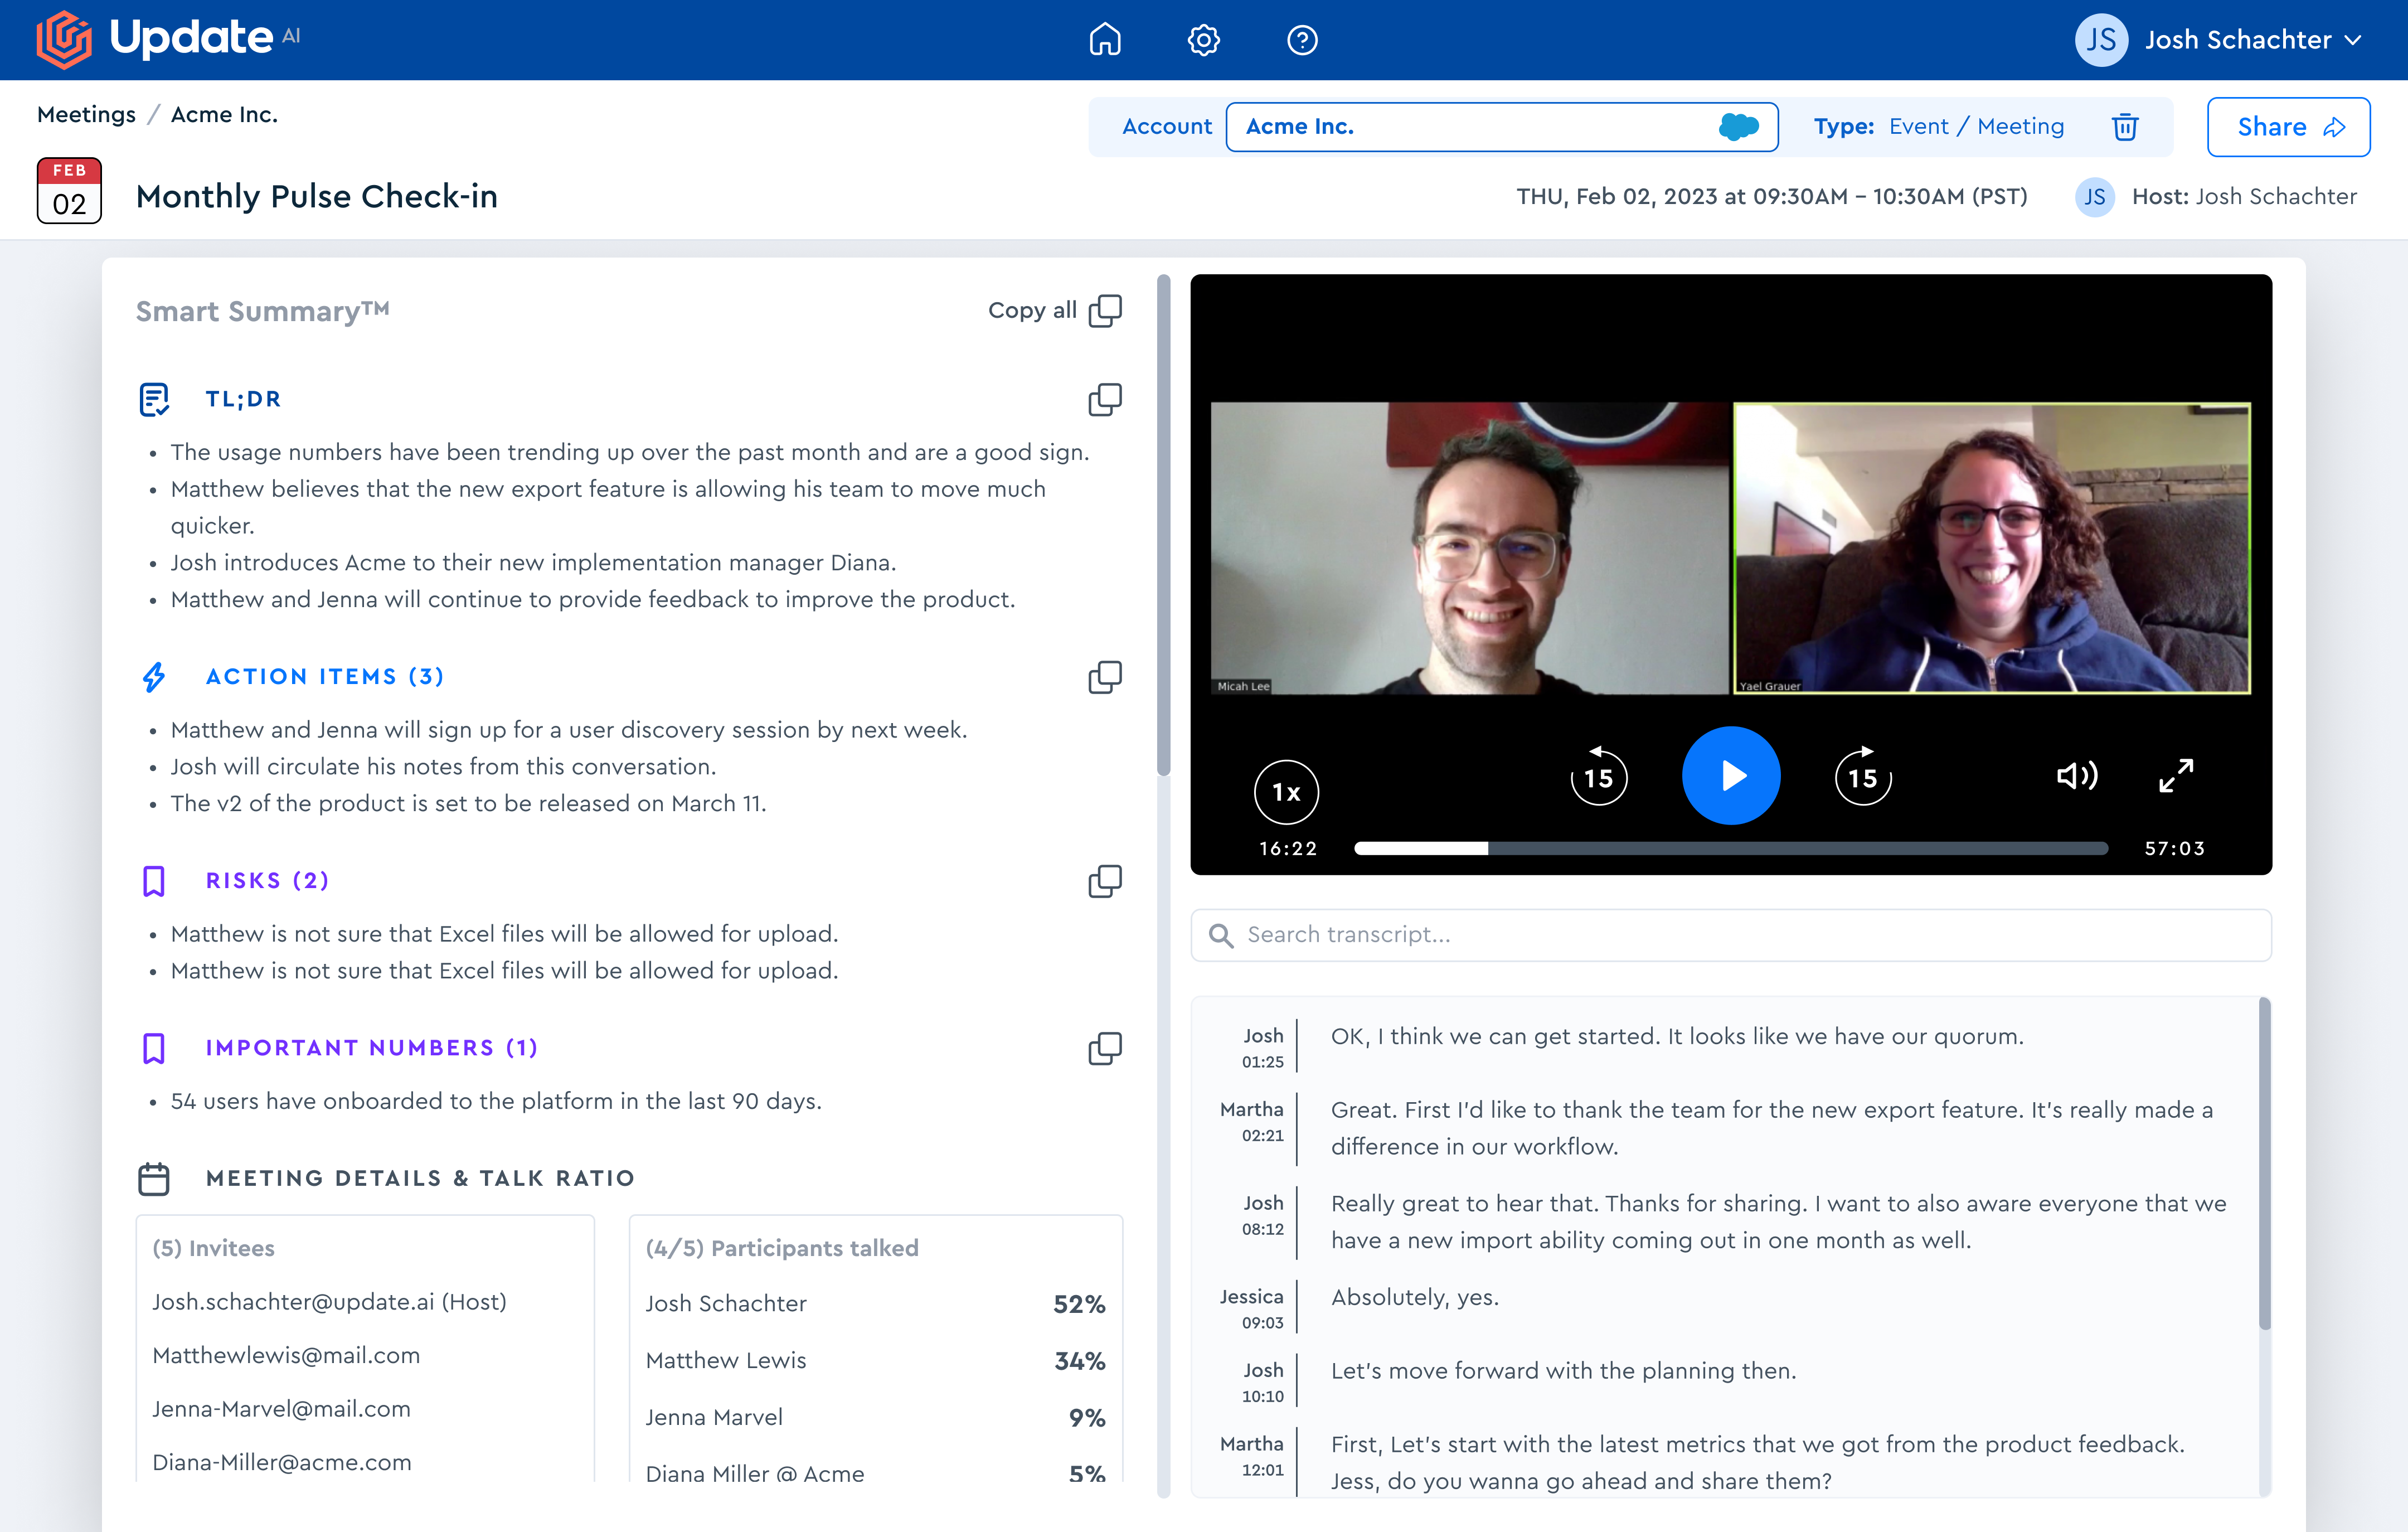This screenshot has width=2408, height=1532.
Task: Click the Search transcript field
Action: (x=1730, y=935)
